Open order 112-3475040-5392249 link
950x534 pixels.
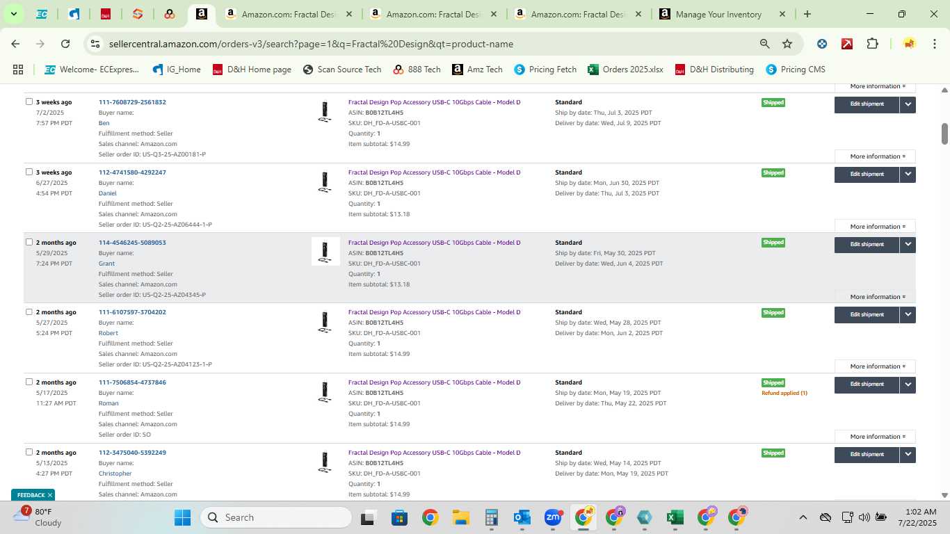pyautogui.click(x=132, y=453)
